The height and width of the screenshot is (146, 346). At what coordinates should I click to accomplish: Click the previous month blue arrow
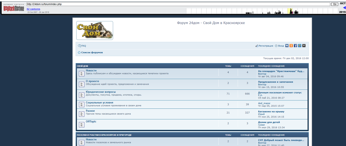(344, 8)
